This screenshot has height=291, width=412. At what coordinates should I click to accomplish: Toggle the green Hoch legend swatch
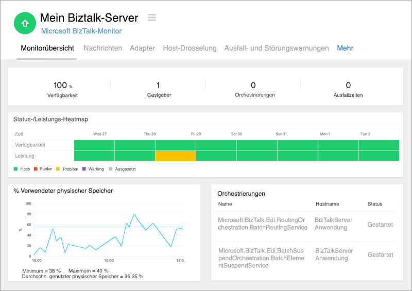click(15, 169)
